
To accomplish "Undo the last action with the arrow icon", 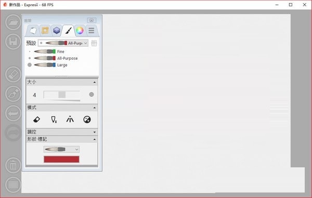I will 13,113.
